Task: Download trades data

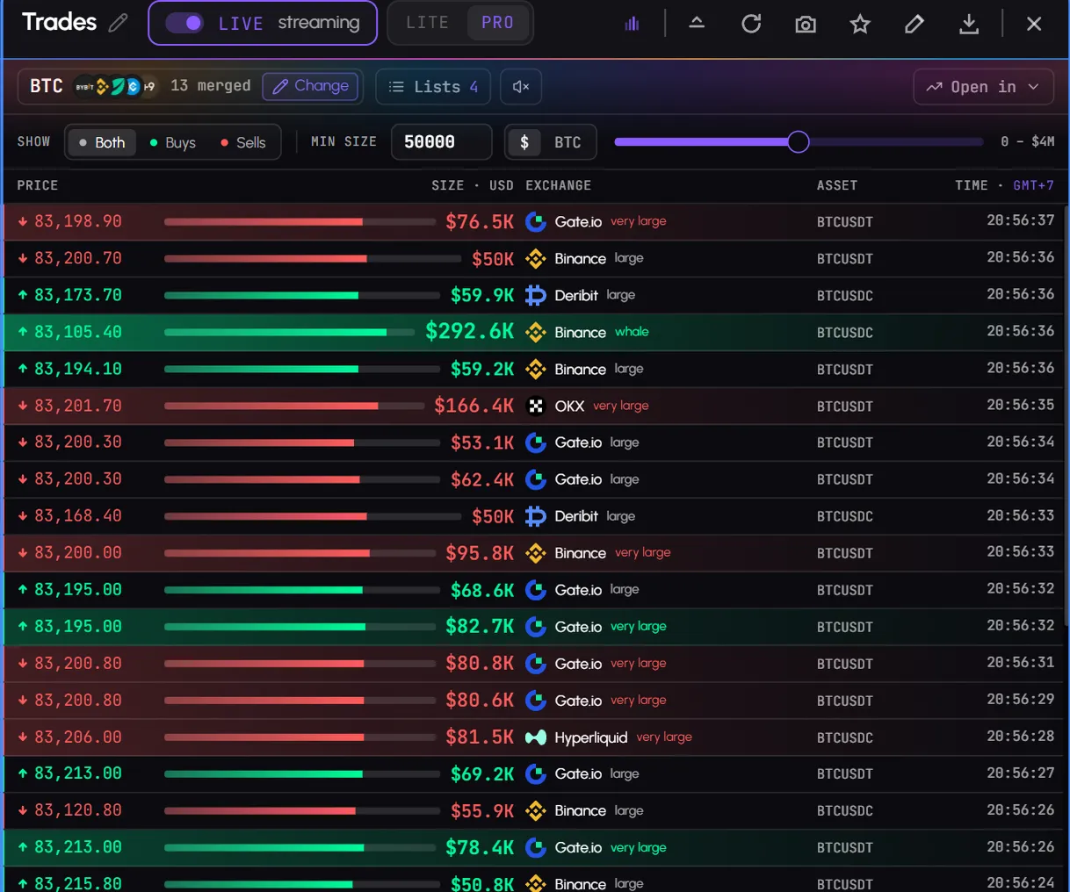Action: pyautogui.click(x=969, y=24)
